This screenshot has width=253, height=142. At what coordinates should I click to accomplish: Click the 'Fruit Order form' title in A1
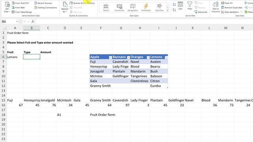click(x=18, y=33)
